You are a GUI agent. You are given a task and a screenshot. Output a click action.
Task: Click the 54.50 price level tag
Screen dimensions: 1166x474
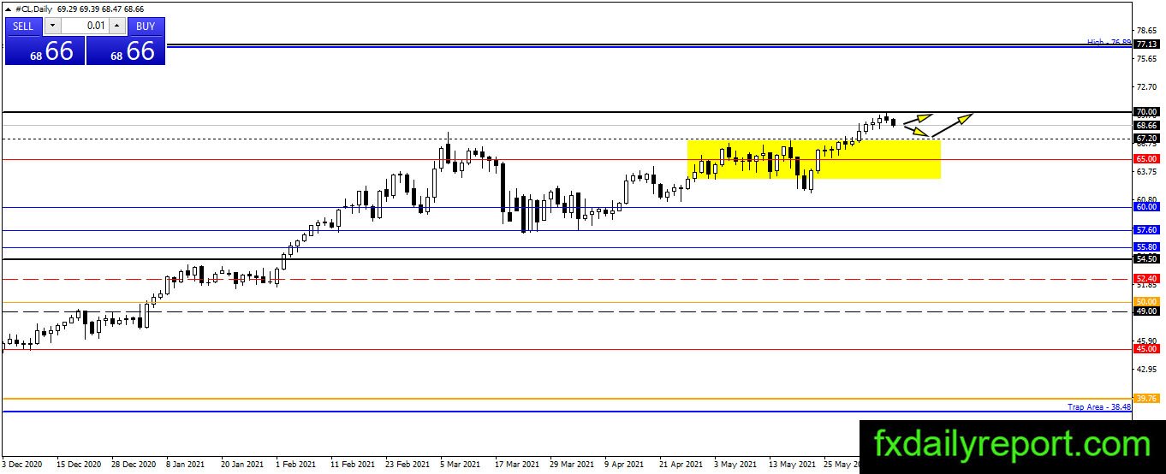[1146, 259]
